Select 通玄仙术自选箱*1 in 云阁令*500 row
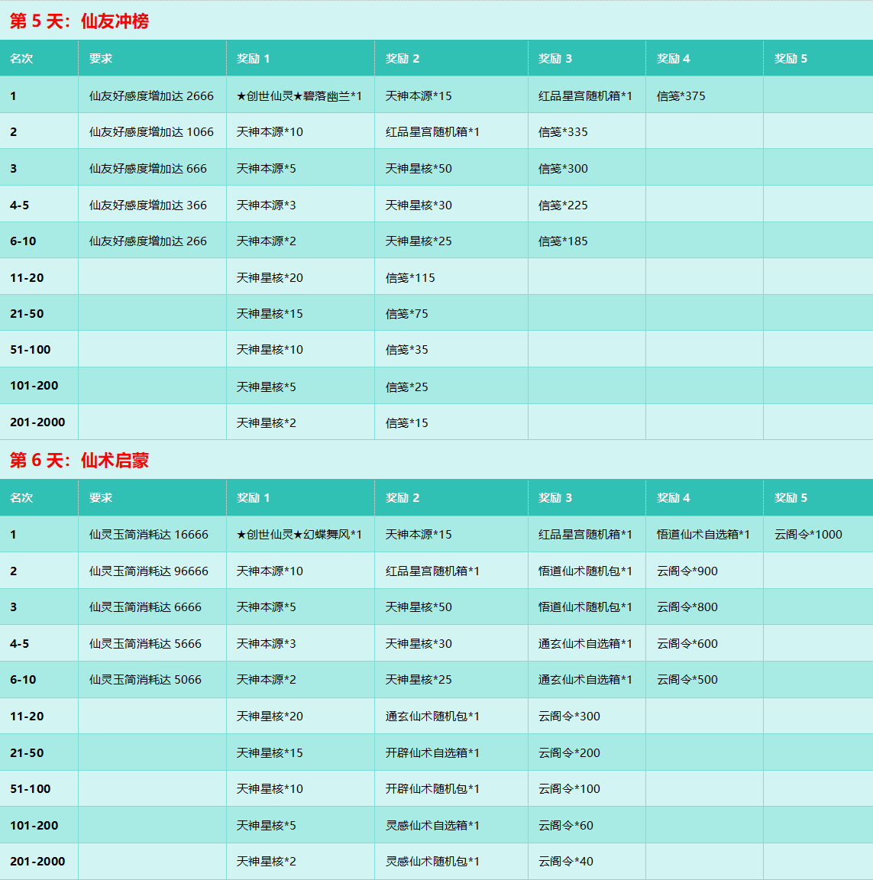Image resolution: width=873 pixels, height=880 pixels. point(585,680)
